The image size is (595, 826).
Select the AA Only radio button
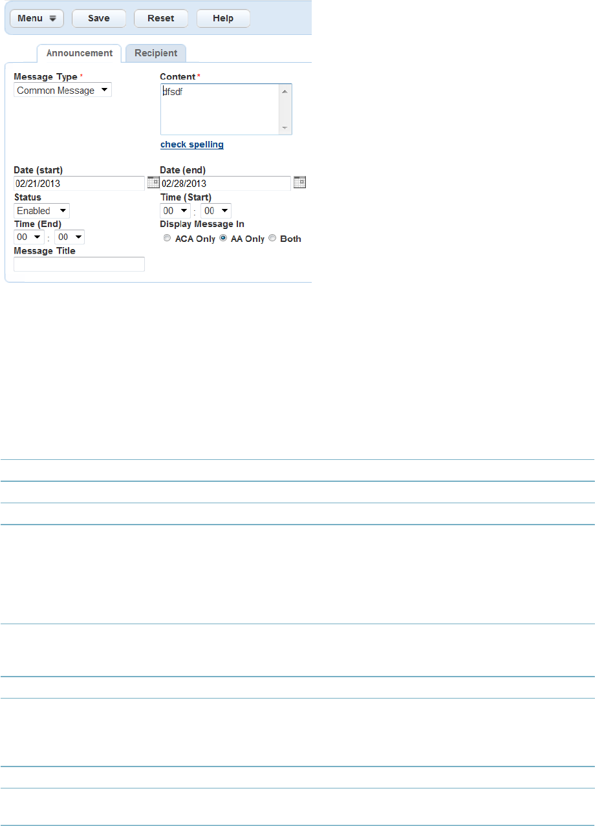click(224, 239)
